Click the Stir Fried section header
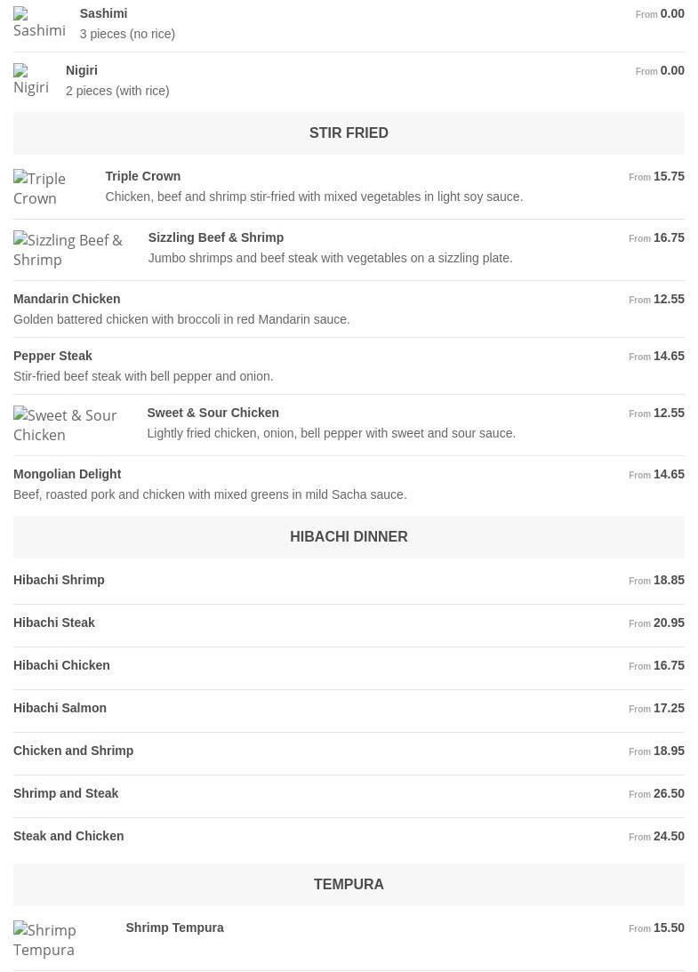The height and width of the screenshot is (972, 698). coord(349,133)
